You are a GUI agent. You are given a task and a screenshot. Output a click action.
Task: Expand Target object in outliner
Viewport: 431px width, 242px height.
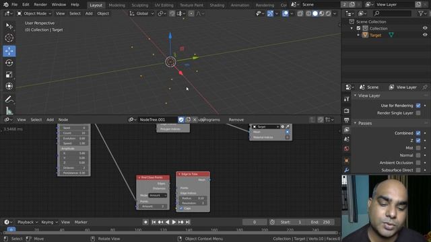[358, 35]
